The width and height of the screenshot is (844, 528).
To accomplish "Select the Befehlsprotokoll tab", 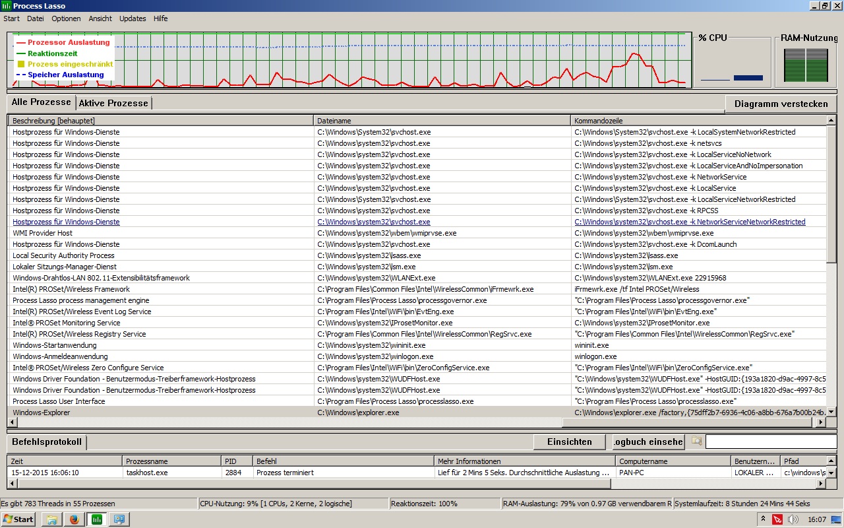I will pyautogui.click(x=47, y=442).
